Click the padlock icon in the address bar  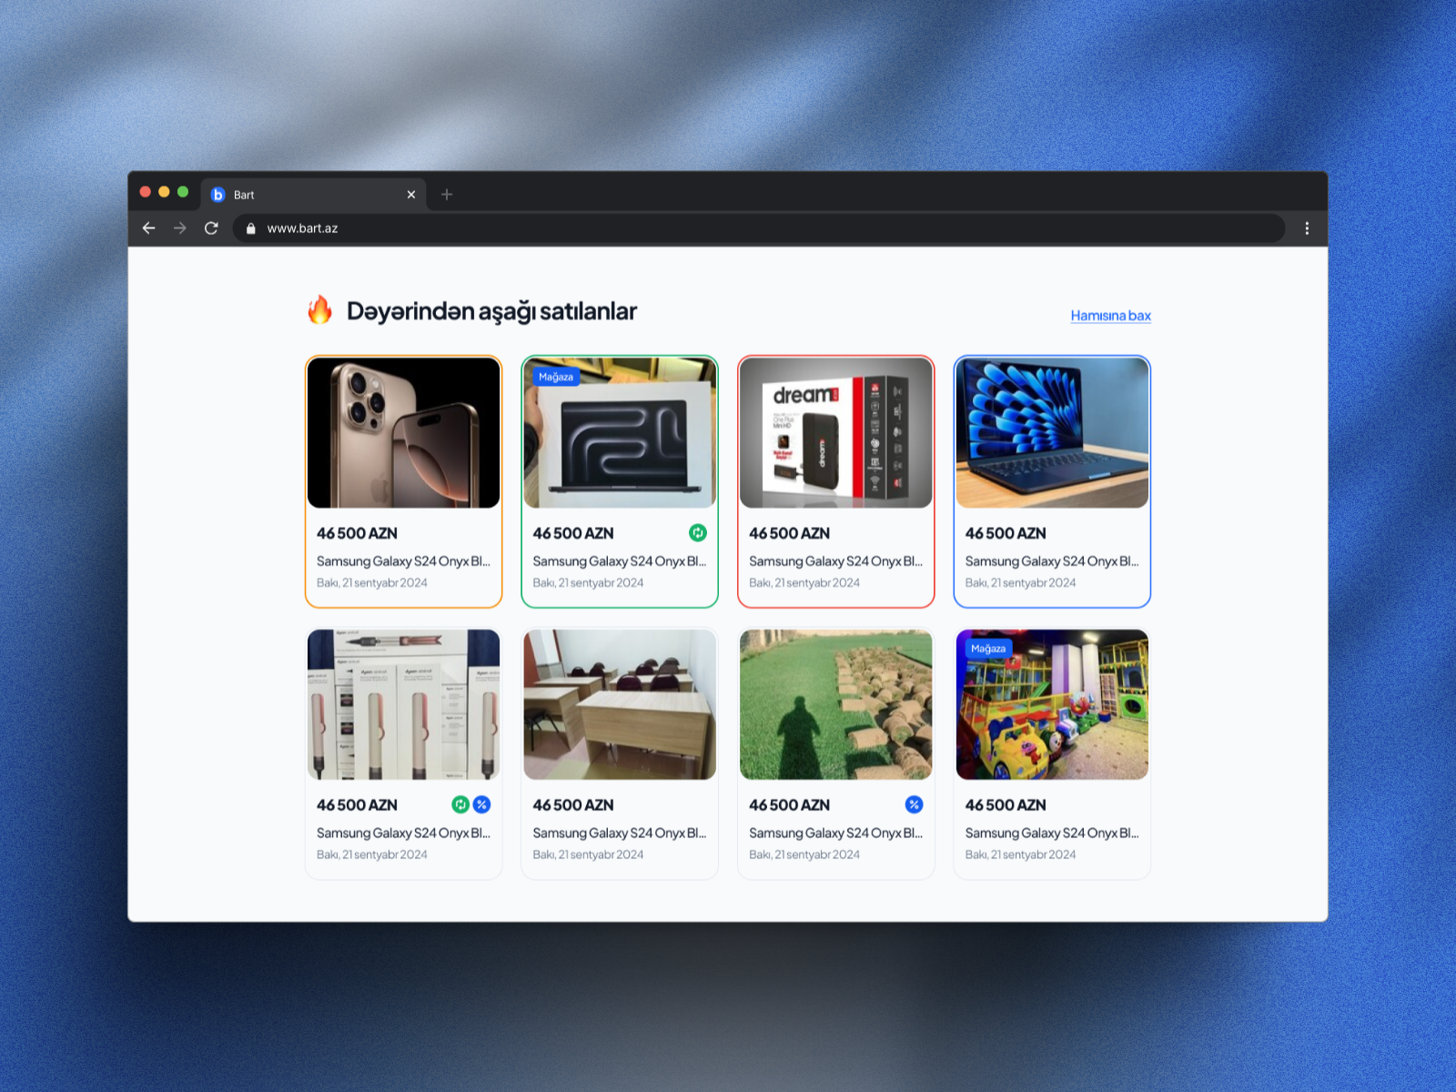point(251,228)
